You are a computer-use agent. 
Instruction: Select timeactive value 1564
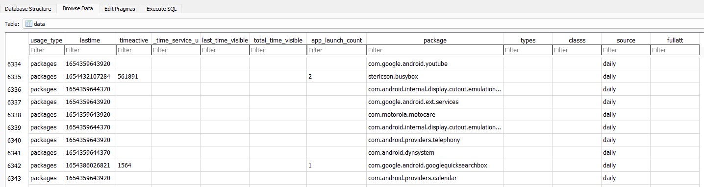(x=133, y=166)
